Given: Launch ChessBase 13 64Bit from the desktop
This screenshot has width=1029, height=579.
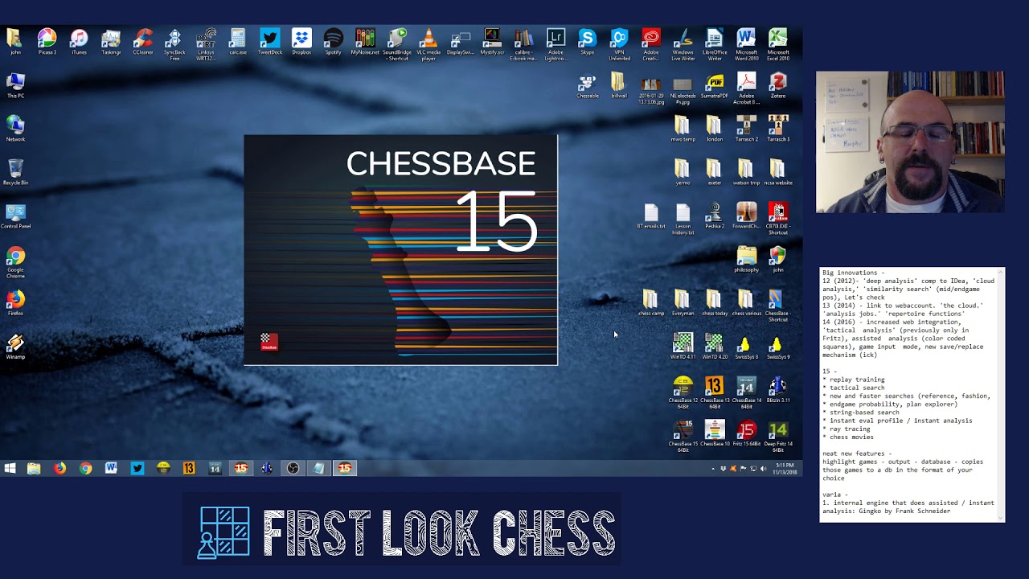Looking at the screenshot, I should coord(714,392).
